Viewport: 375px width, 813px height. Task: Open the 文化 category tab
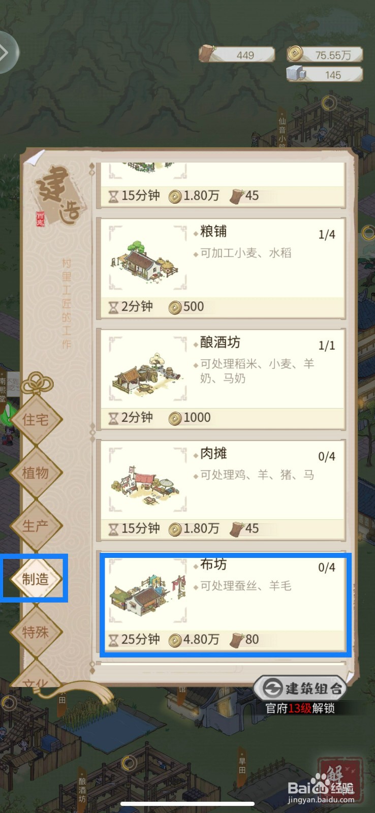(x=35, y=678)
